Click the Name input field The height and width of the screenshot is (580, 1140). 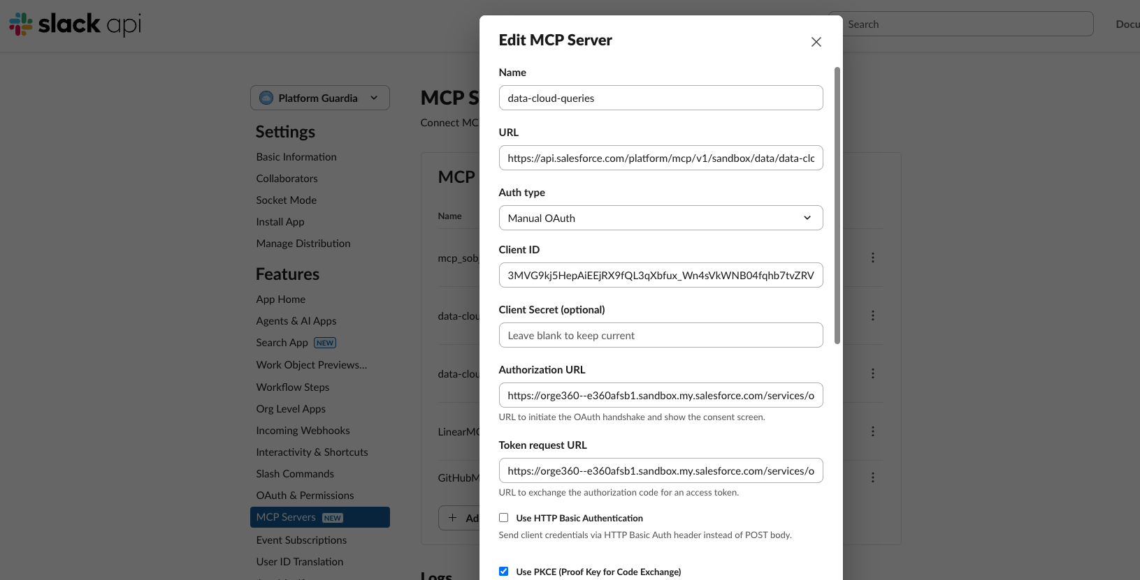pos(661,98)
